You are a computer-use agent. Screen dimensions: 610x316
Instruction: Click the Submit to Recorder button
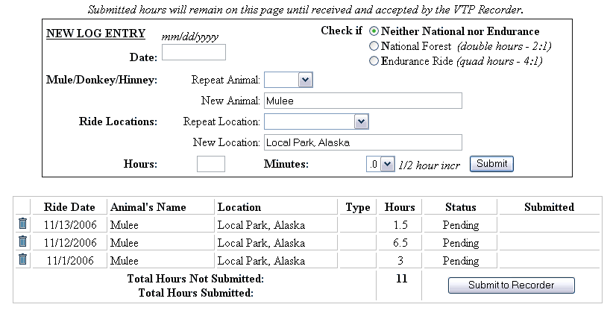point(511,285)
